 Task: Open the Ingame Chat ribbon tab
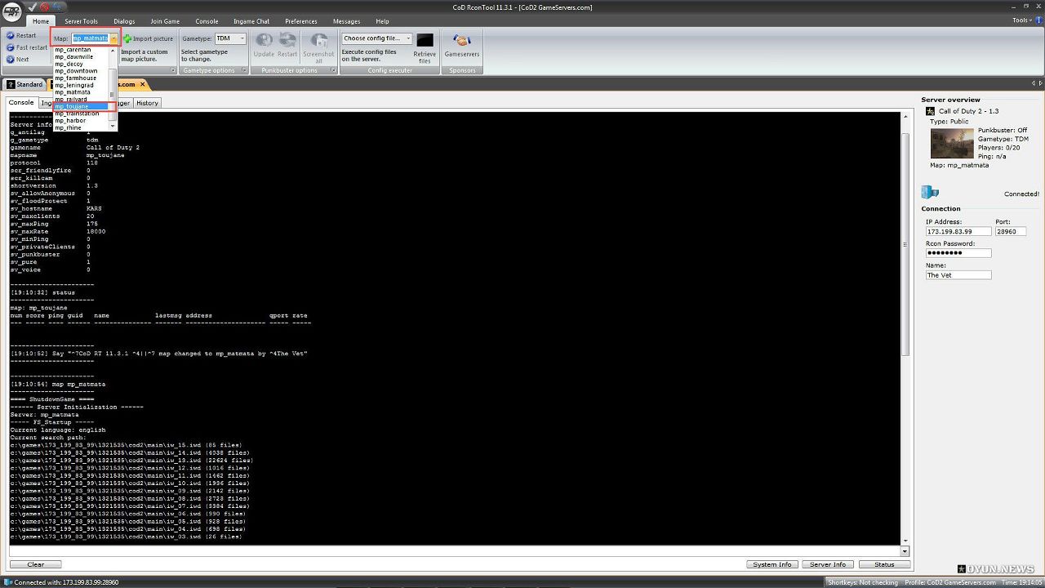coord(251,21)
